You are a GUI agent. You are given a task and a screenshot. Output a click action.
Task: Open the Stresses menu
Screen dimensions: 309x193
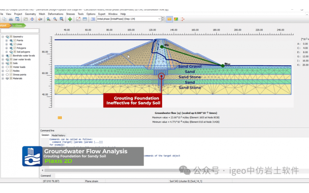70,14
